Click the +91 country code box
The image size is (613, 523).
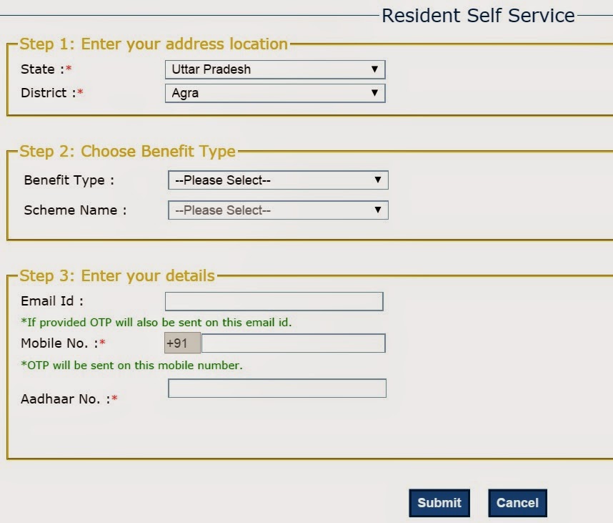182,343
